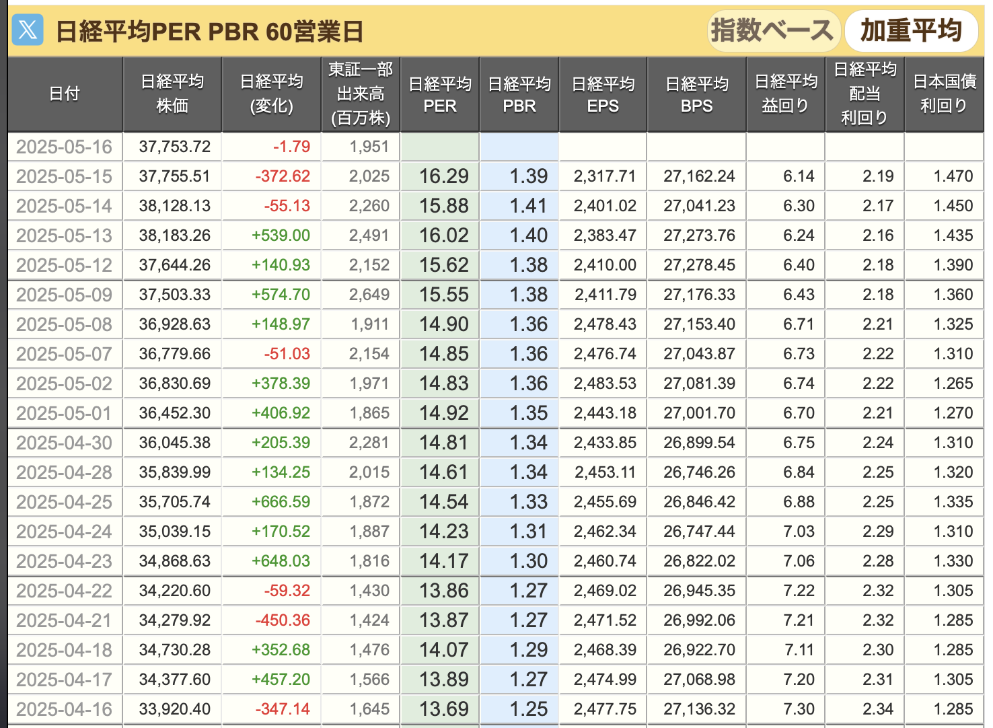The width and height of the screenshot is (993, 728).
Task: Click the date cell 2025-05-16
Action: click(x=64, y=147)
